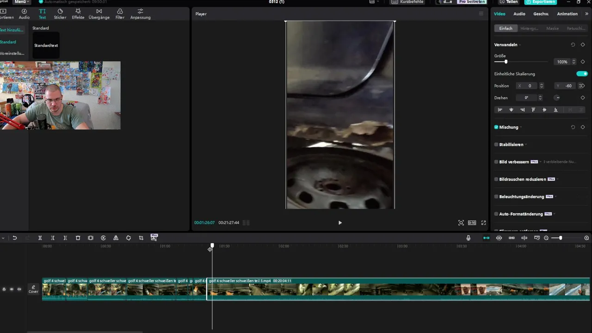Delete the selected clip with trash icon

pyautogui.click(x=78, y=238)
